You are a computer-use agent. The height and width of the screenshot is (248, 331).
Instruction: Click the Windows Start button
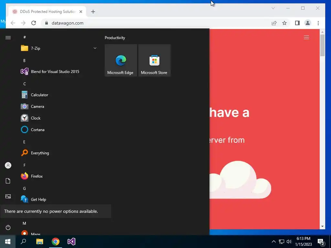(x=8, y=242)
